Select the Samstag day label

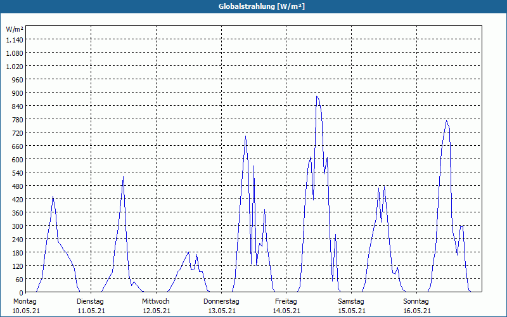(x=351, y=302)
